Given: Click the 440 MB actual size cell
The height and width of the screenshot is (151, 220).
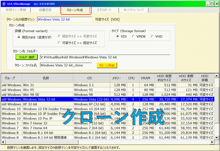Looking at the screenshot, I should click(188, 95).
